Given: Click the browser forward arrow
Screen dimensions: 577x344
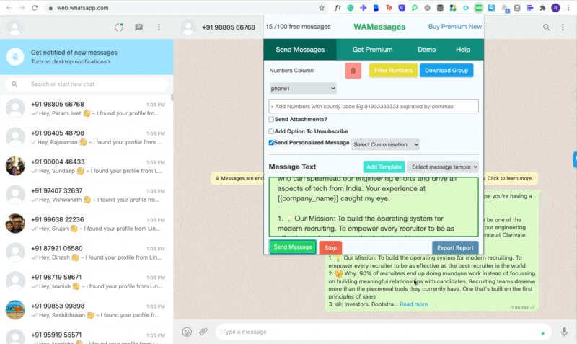Looking at the screenshot, I should (x=22, y=8).
